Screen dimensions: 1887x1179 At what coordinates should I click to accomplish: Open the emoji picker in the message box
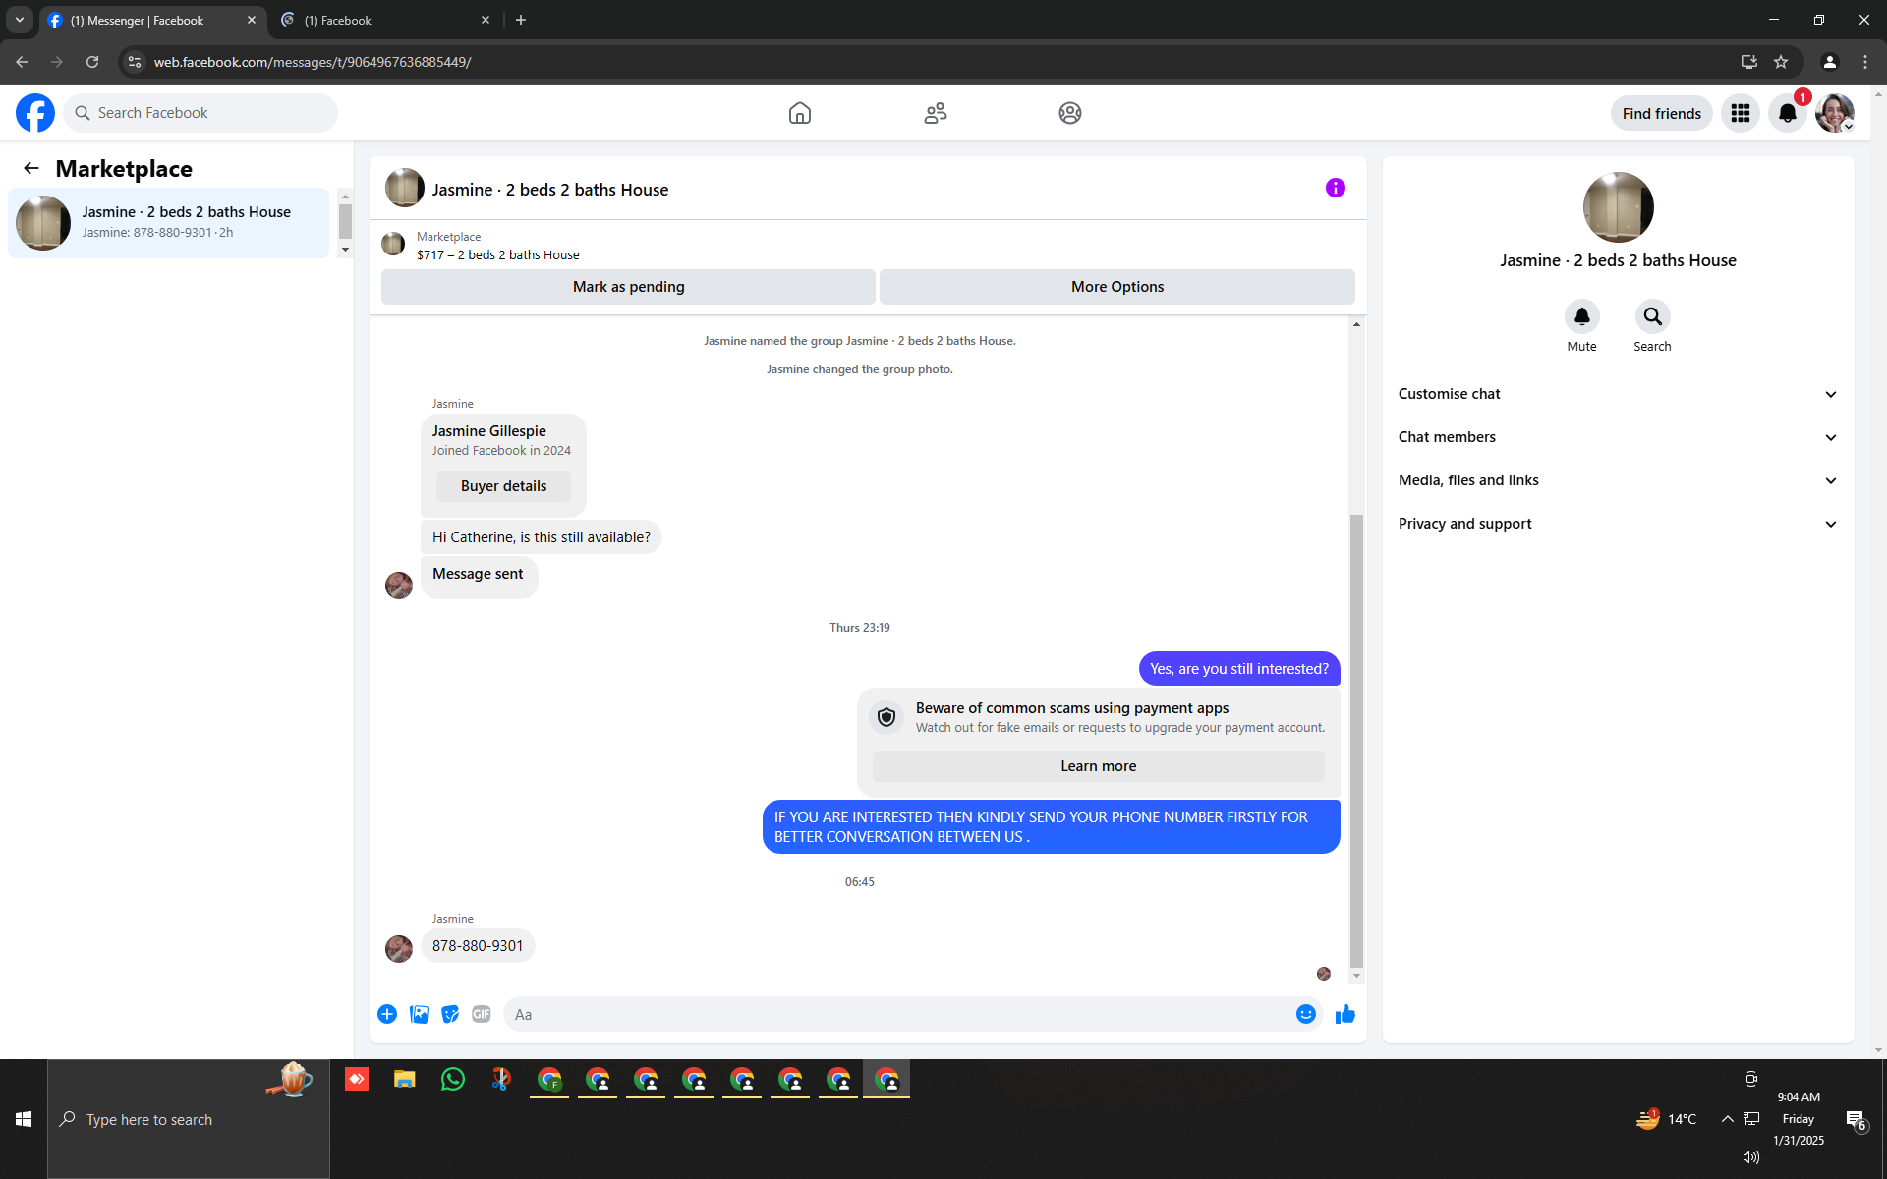point(1306,1014)
